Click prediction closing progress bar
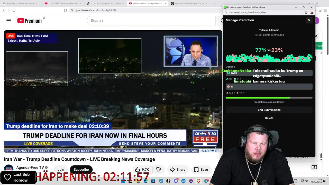 point(269,98)
